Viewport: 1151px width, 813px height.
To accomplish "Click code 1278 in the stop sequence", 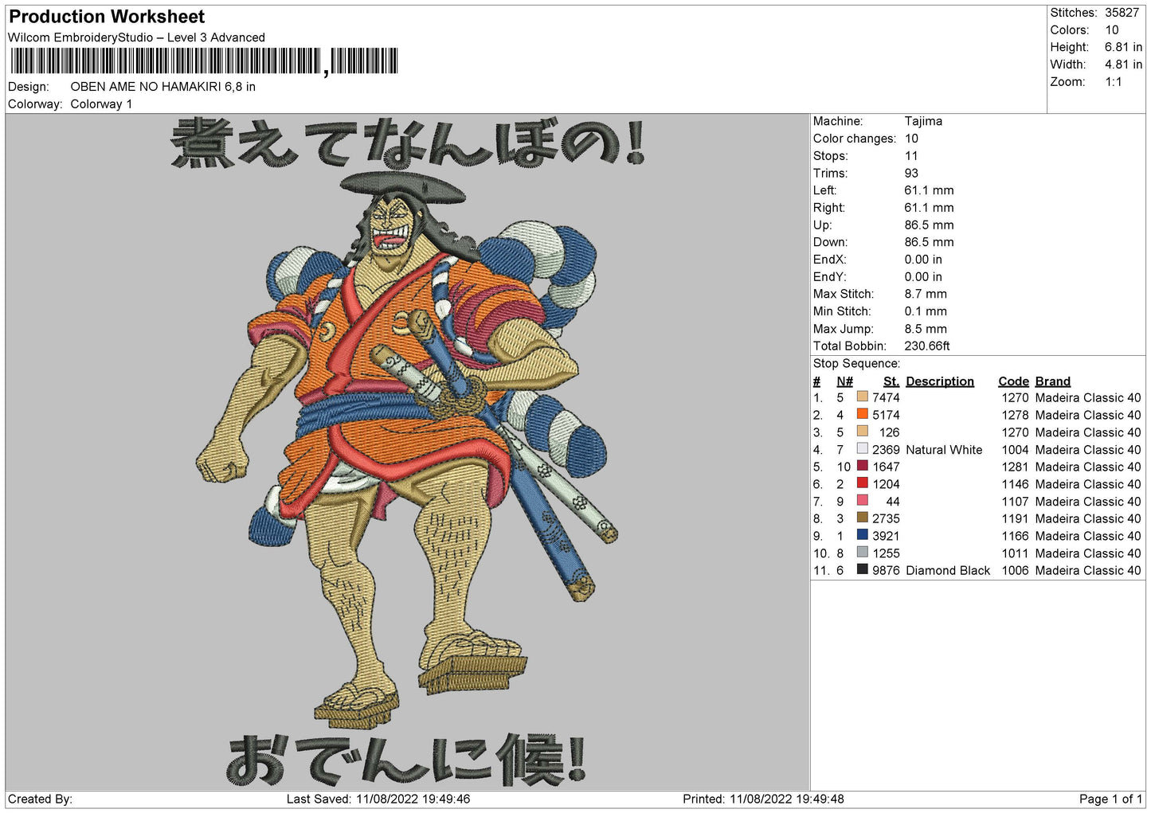I will (1015, 415).
